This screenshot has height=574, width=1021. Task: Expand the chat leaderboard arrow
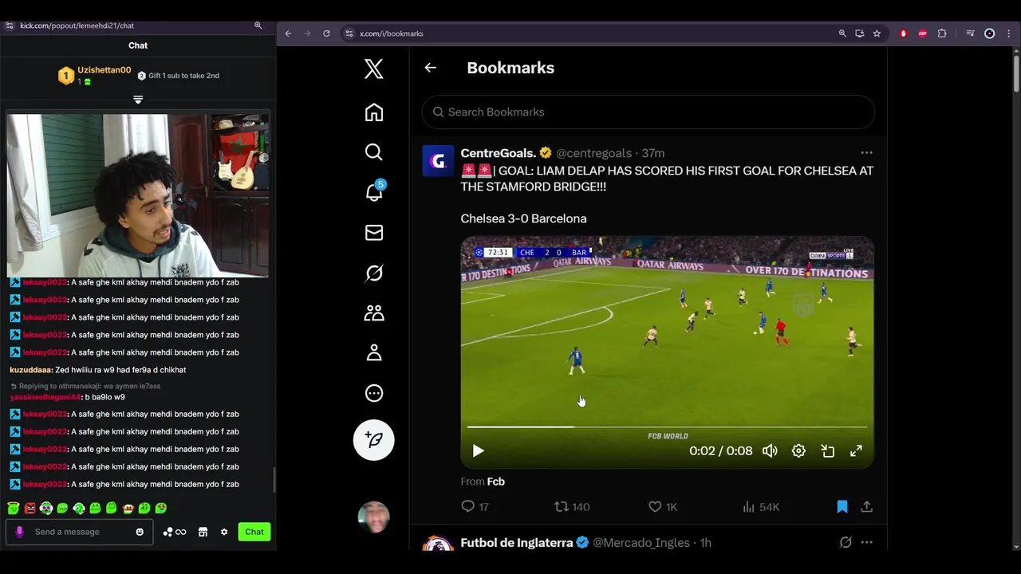[x=138, y=100]
